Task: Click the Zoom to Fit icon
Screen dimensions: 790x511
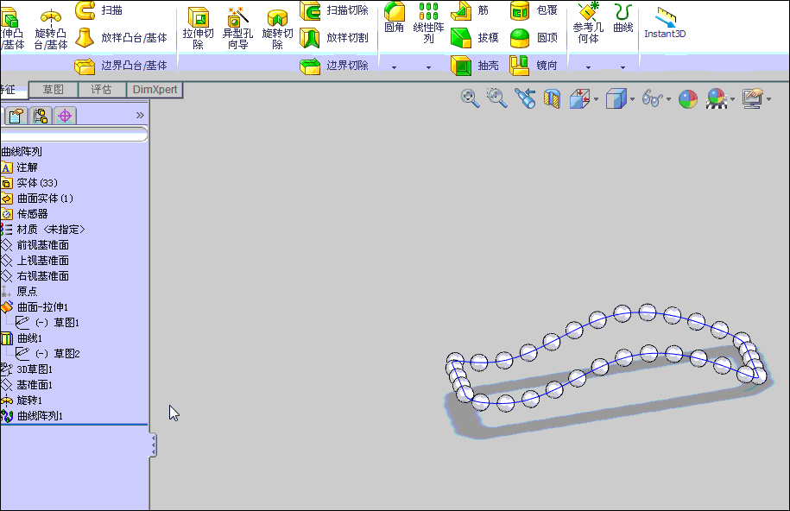Action: pos(470,98)
